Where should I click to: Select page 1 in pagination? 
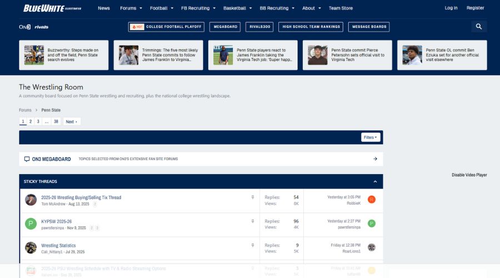23,122
